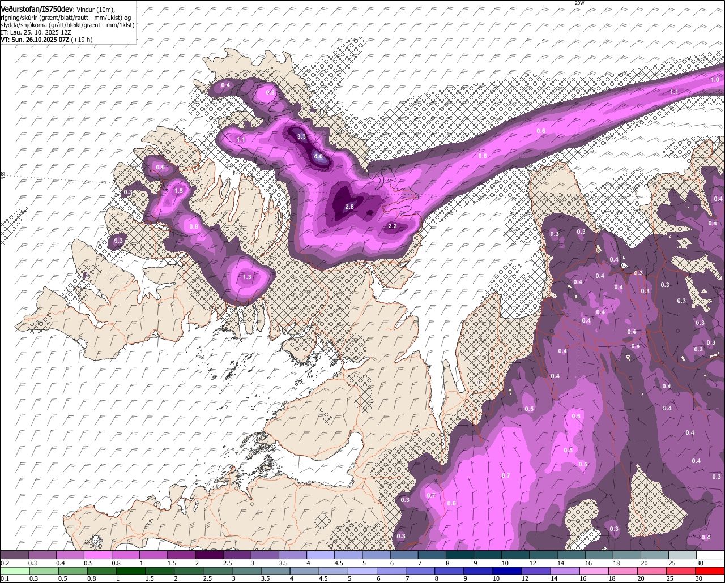
Task: Click the 1.0 value in the snow band
Action: point(715,80)
